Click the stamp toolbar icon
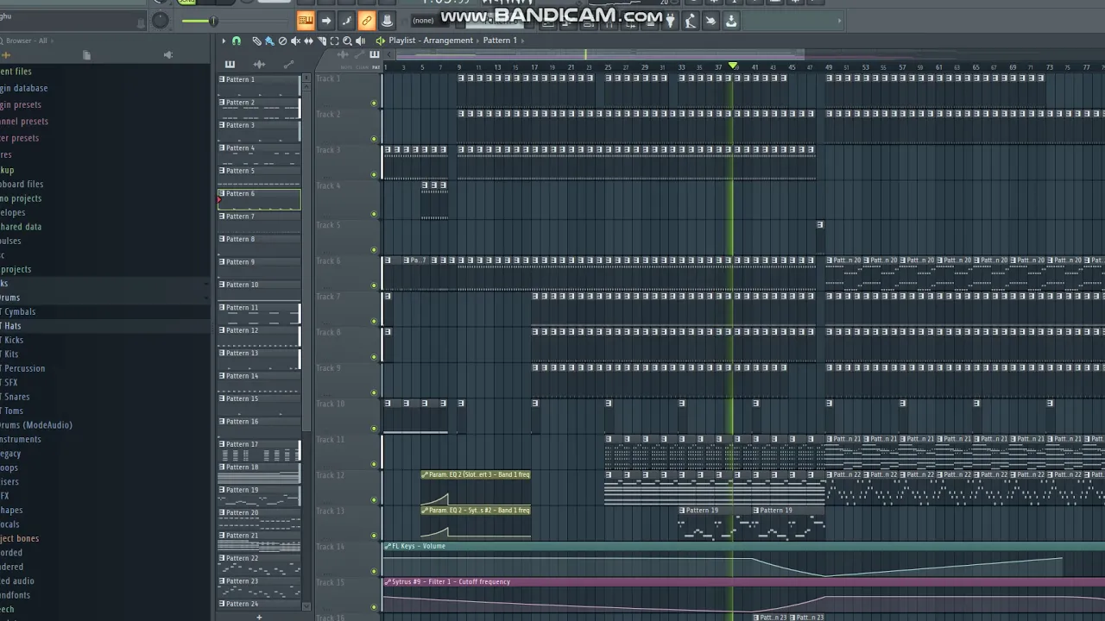Image resolution: width=1105 pixels, height=621 pixels. click(387, 21)
